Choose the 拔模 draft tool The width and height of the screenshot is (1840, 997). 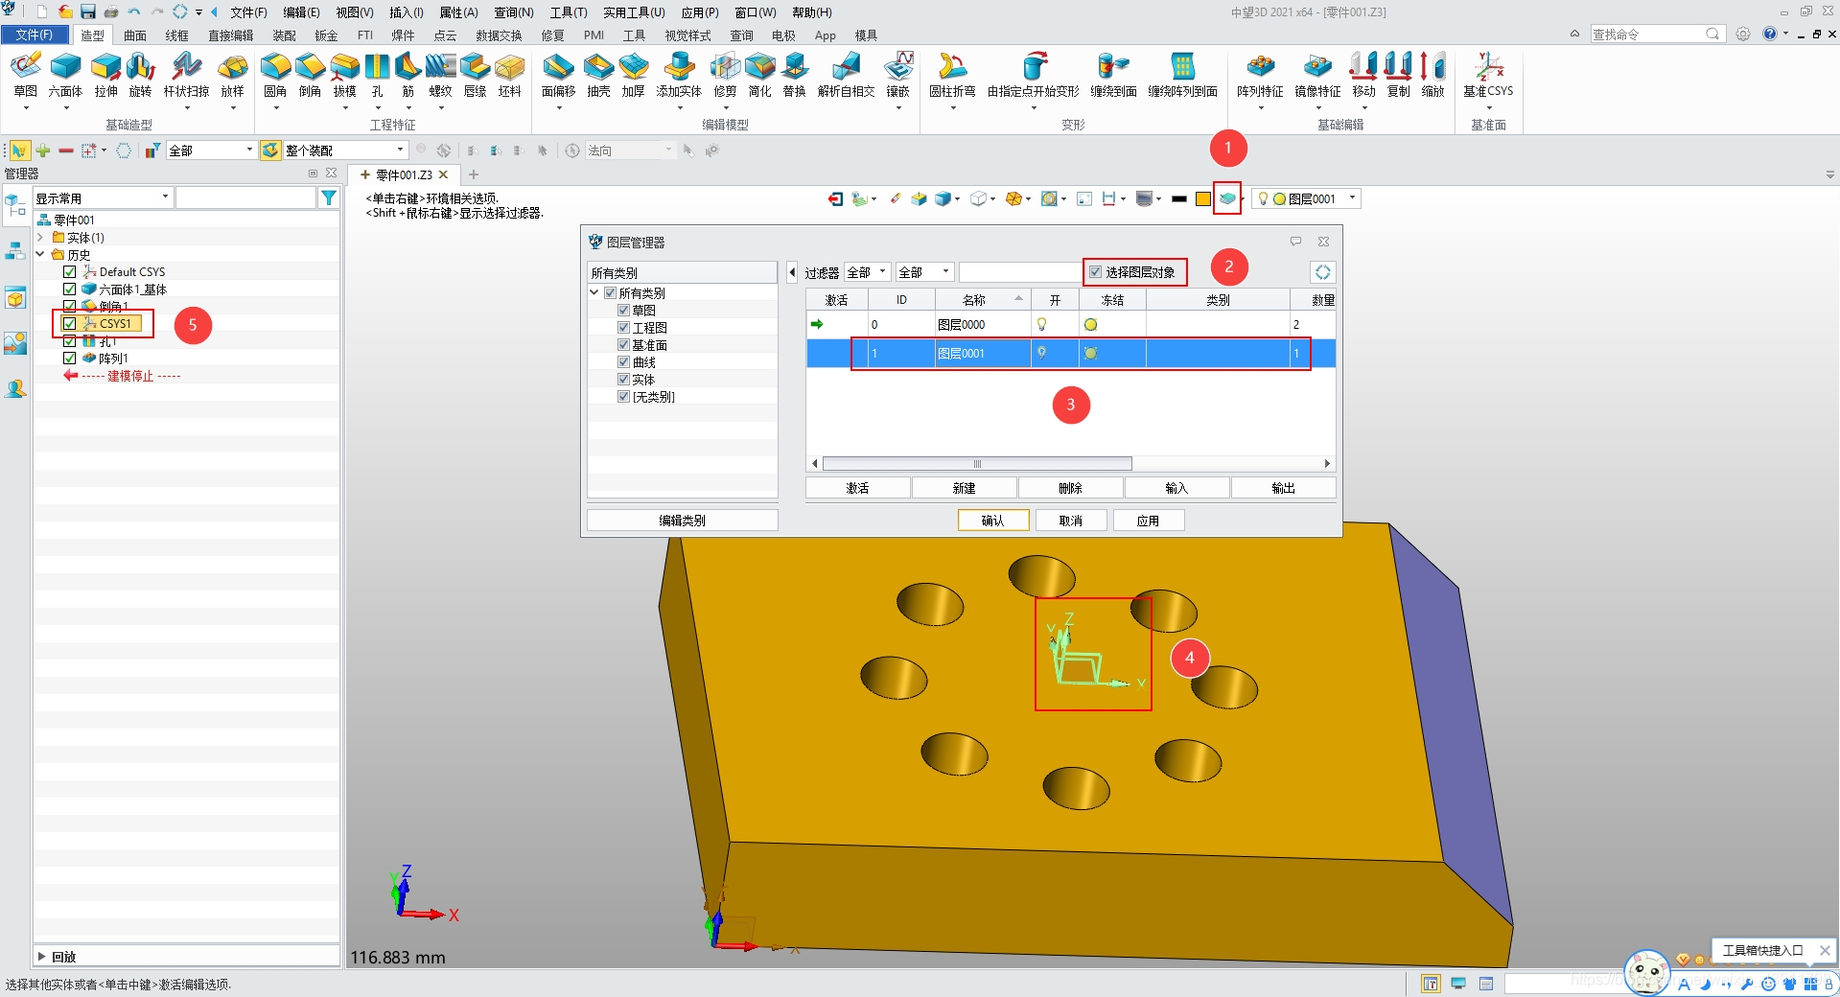pyautogui.click(x=344, y=75)
